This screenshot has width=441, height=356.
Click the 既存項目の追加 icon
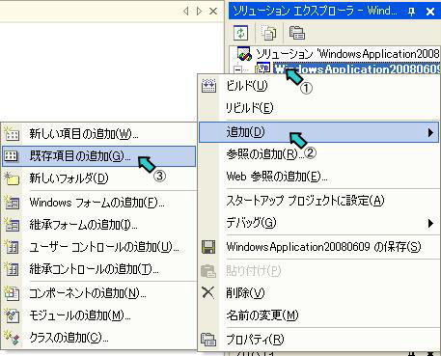pyautogui.click(x=11, y=156)
